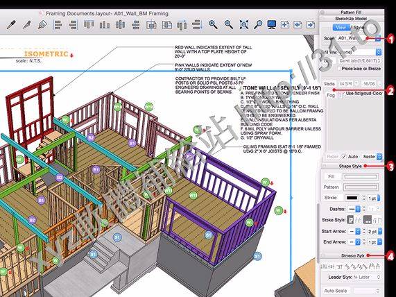Viewport: 396px width, 297px height.
Task: Click center vertically on page icon
Action: click(x=166, y=25)
